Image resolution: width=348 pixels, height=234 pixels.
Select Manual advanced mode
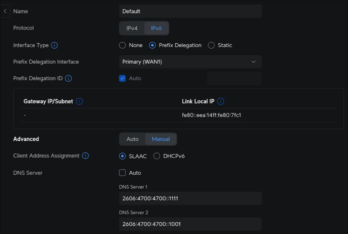161,139
